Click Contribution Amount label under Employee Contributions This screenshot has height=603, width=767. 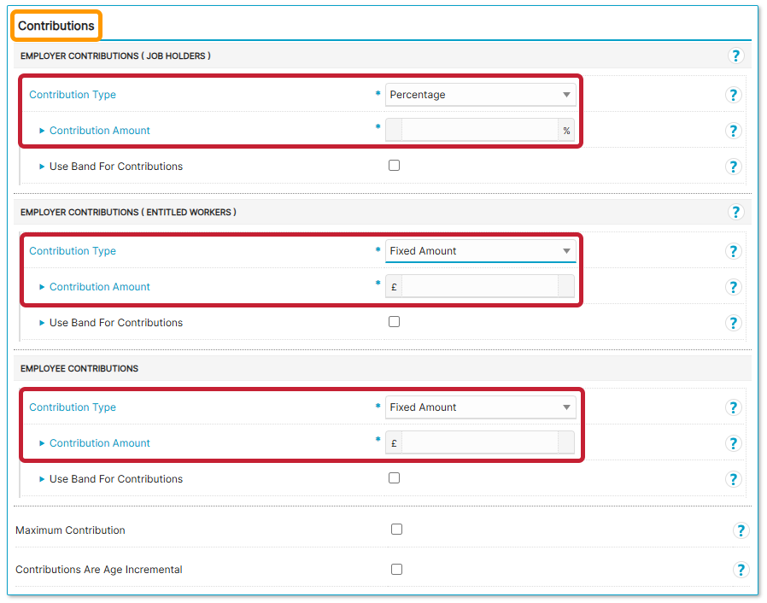coord(99,443)
